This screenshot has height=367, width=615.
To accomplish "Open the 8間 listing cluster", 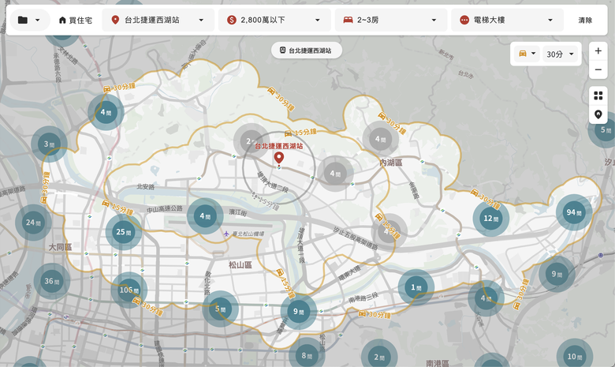I will [307, 356].
